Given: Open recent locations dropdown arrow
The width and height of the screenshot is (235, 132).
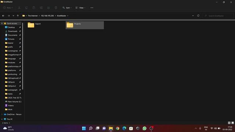Looking at the screenshot, I should (13, 16).
